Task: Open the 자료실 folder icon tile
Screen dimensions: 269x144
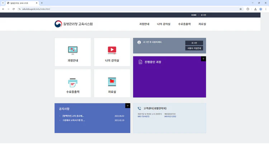Action: point(112,82)
